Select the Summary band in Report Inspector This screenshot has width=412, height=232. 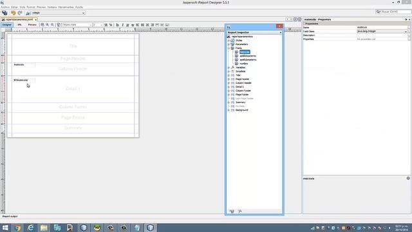(x=240, y=102)
